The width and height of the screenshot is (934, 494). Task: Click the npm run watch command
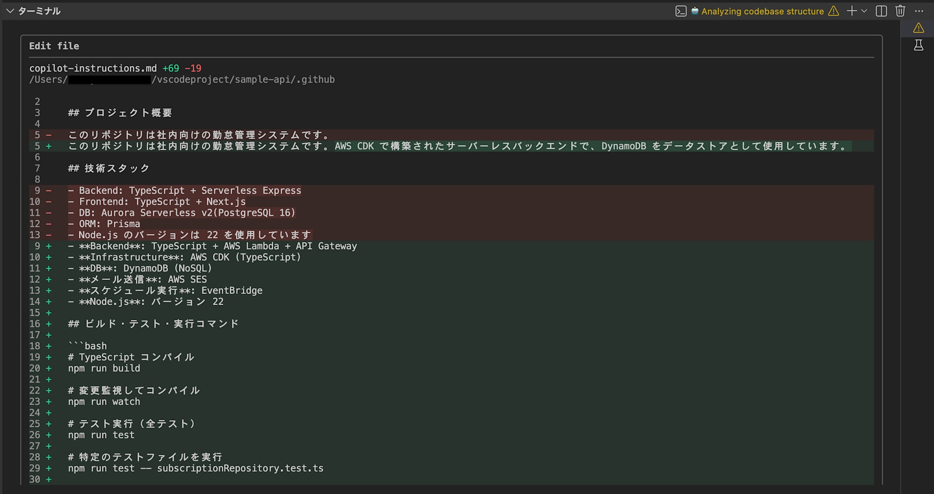104,402
